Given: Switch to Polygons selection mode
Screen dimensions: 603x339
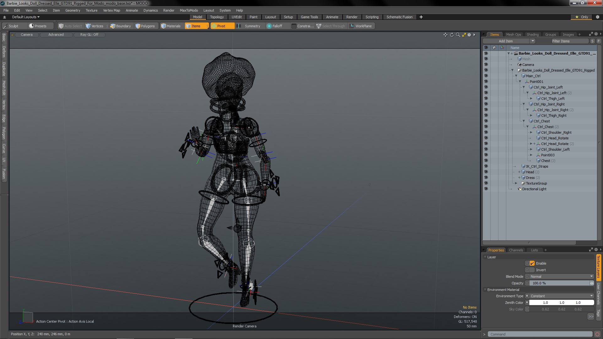Looking at the screenshot, I should [145, 26].
